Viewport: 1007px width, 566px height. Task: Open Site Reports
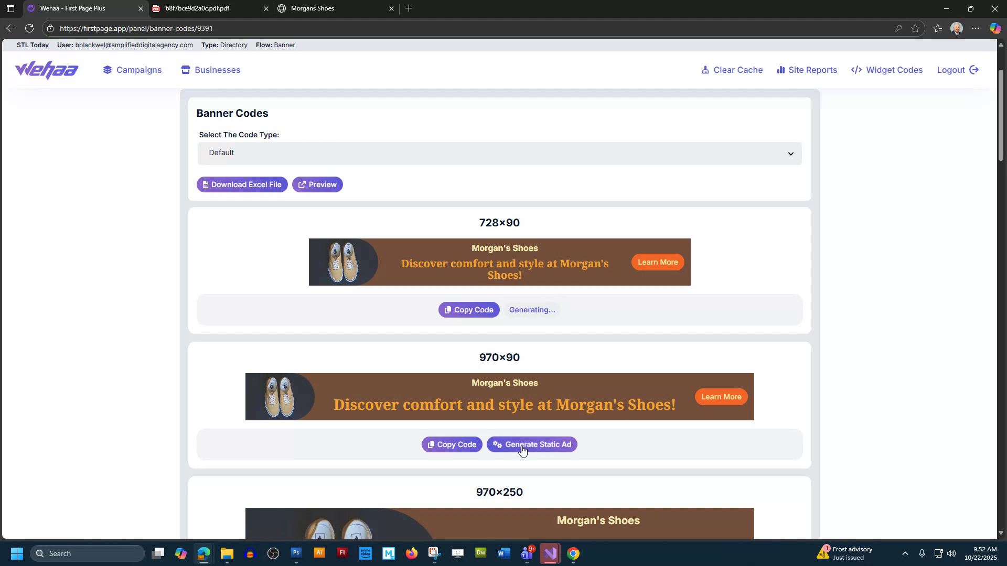pyautogui.click(x=807, y=70)
